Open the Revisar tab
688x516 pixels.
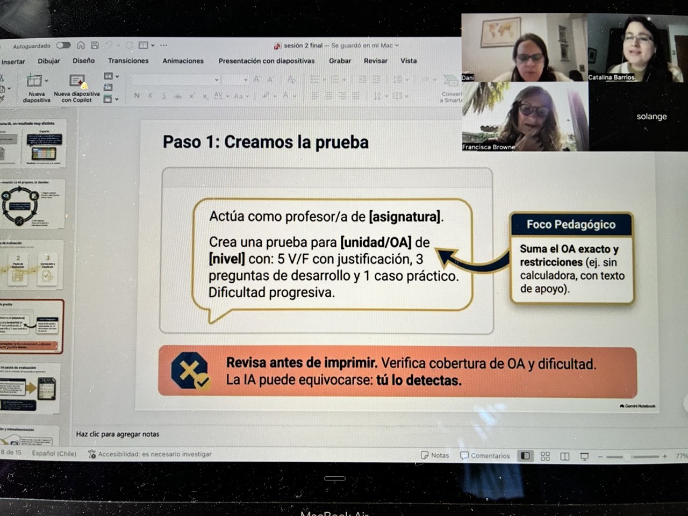[376, 61]
